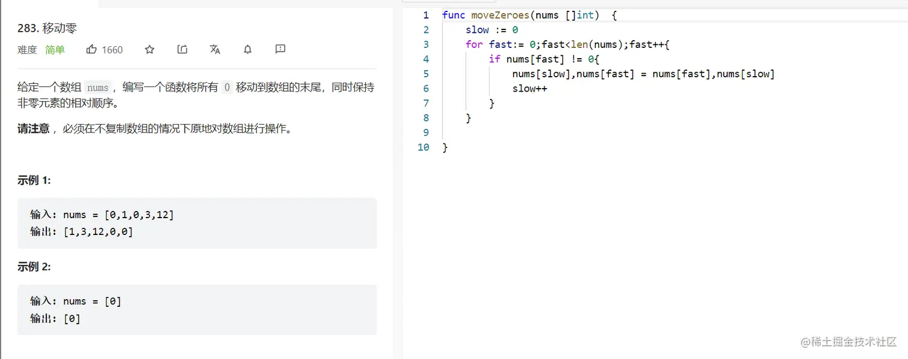Click example output [1,3,12,0,0]
This screenshot has width=908, height=359.
click(x=82, y=231)
